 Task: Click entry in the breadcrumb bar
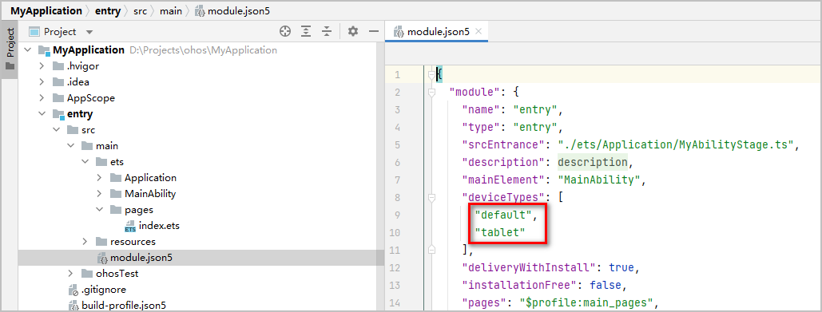click(108, 10)
